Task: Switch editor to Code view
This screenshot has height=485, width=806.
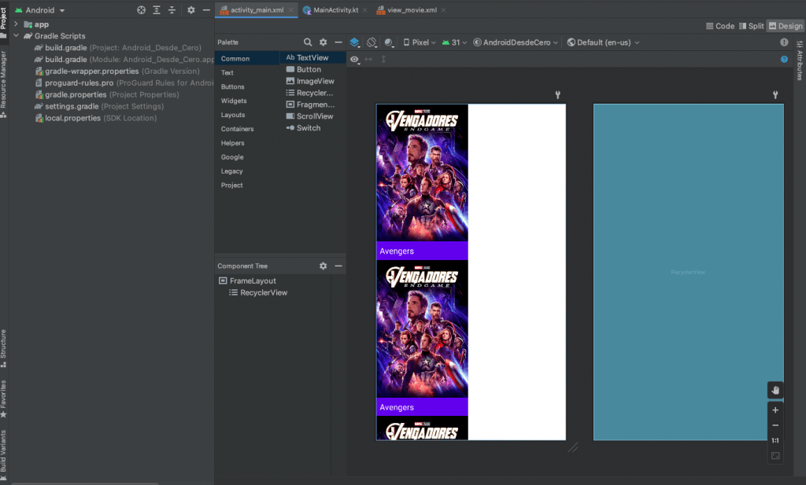Action: click(720, 26)
